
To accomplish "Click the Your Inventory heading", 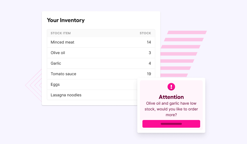I will click(66, 20).
